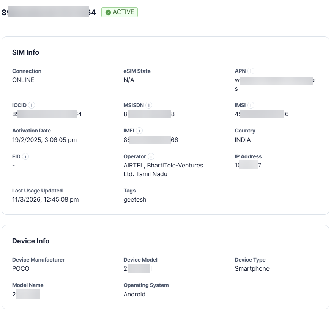Click the Operator info icon
The image size is (331, 309).
(151, 156)
